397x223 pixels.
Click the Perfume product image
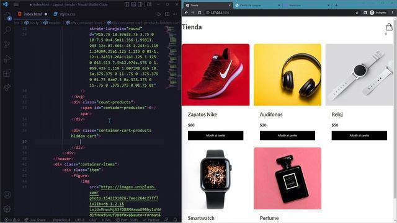click(287, 178)
